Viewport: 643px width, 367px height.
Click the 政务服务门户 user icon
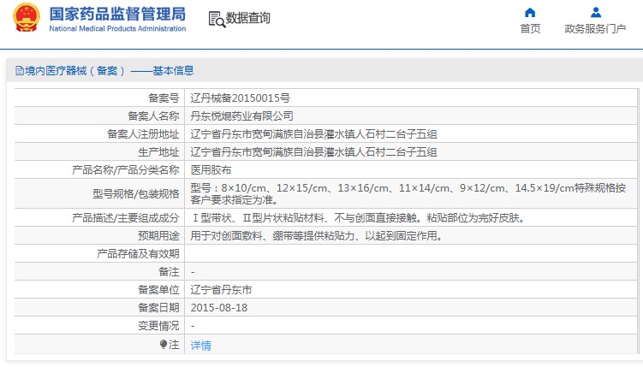[596, 12]
